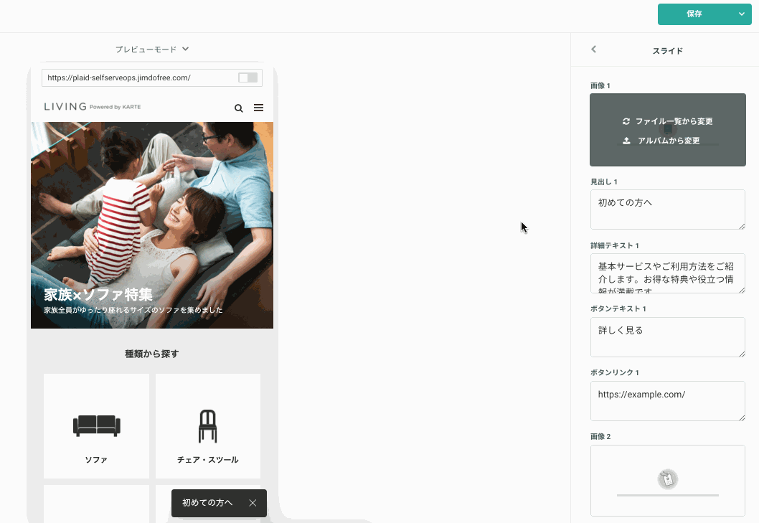Click the search magnifier icon in preview
The height and width of the screenshot is (523, 759).
(239, 108)
